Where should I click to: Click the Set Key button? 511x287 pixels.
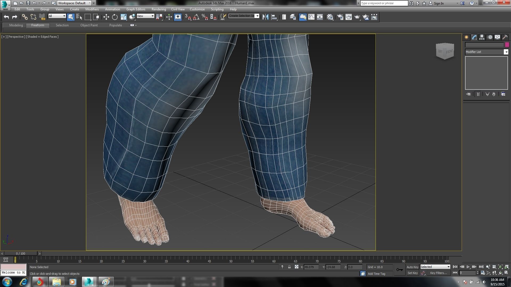(x=413, y=273)
